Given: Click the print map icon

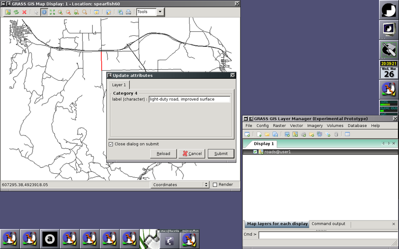Looking at the screenshot, I should (129, 12).
